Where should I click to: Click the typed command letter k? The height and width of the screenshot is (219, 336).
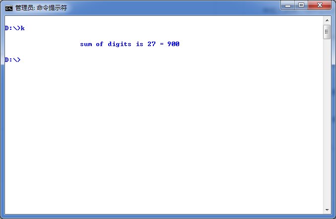pos(22,28)
